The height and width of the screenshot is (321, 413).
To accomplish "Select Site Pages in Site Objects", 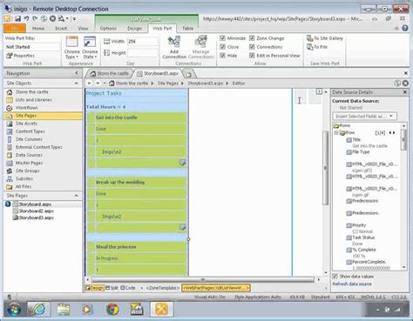I will click(x=26, y=116).
